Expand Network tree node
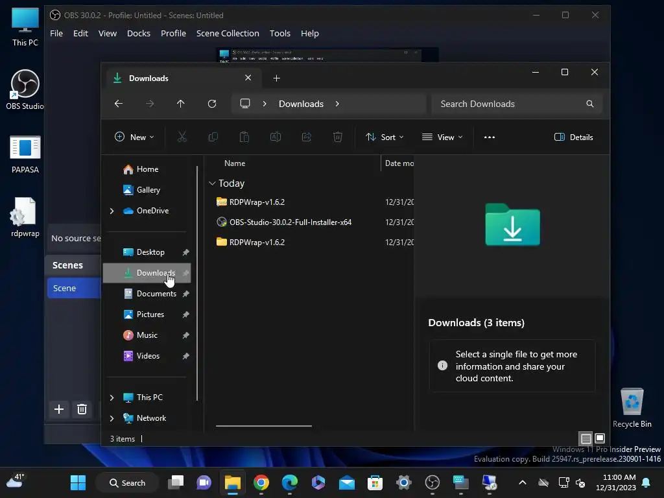Image resolution: width=664 pixels, height=498 pixels. [x=112, y=418]
